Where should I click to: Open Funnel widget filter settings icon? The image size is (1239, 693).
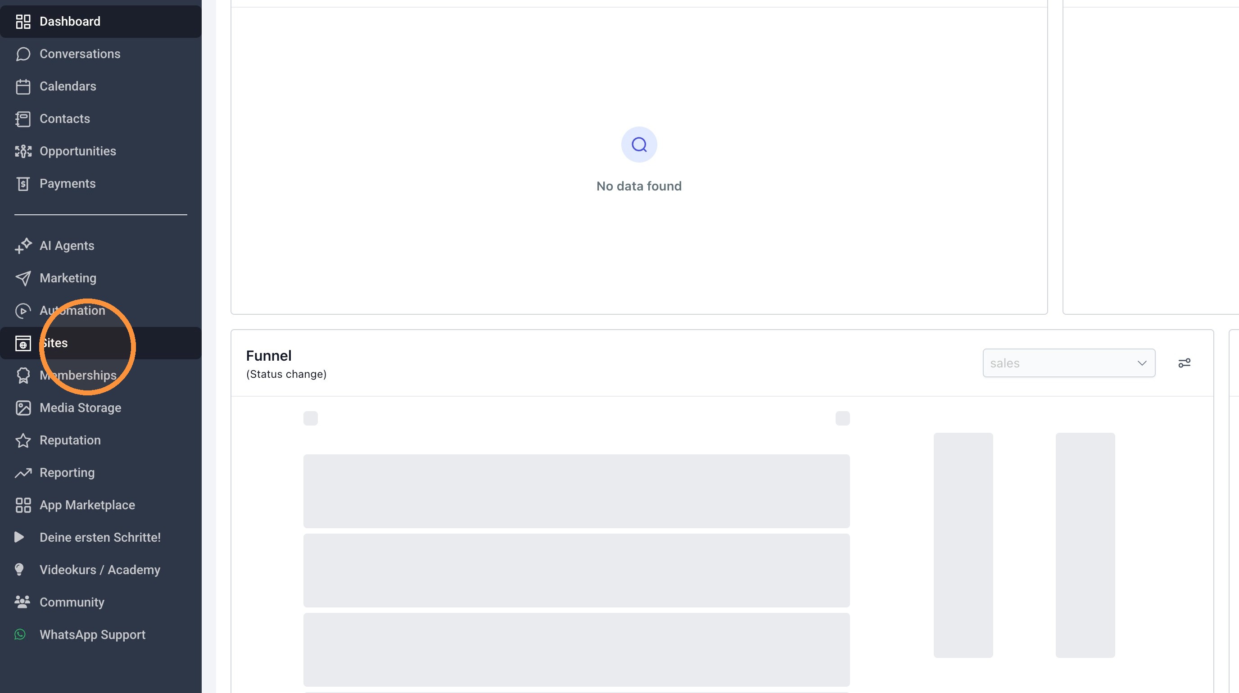click(x=1184, y=363)
